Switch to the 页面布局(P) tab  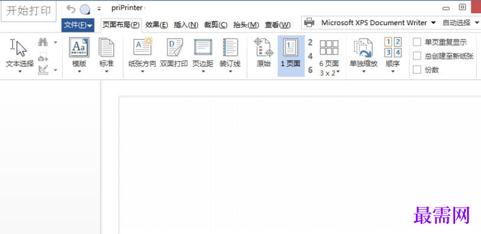click(x=121, y=25)
